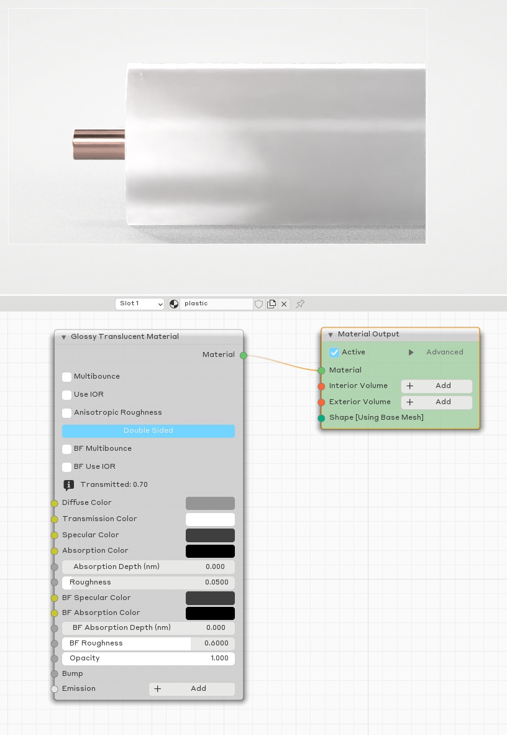Click the plastic material name field

(x=216, y=304)
